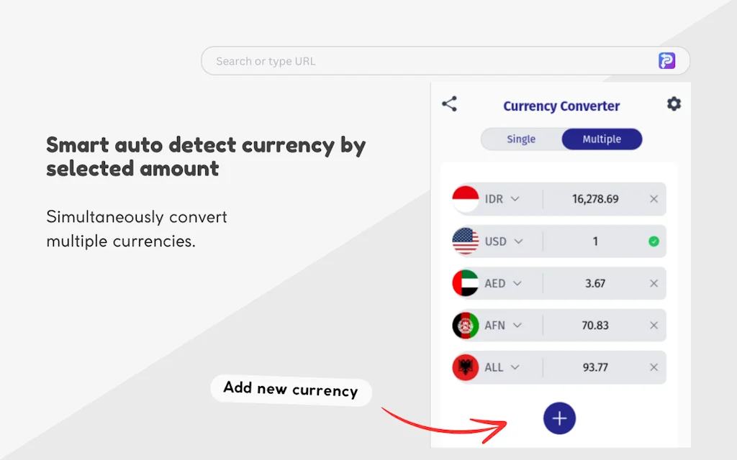The image size is (737, 460).
Task: Click the Currency Converter title
Action: 561,106
